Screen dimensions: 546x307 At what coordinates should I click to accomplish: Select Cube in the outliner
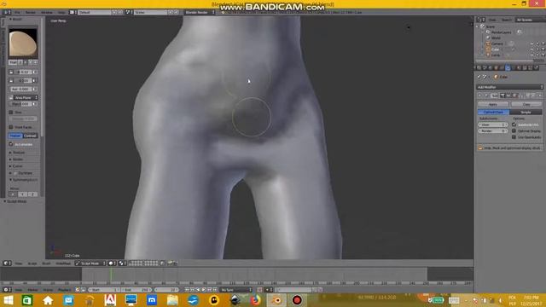click(x=495, y=49)
